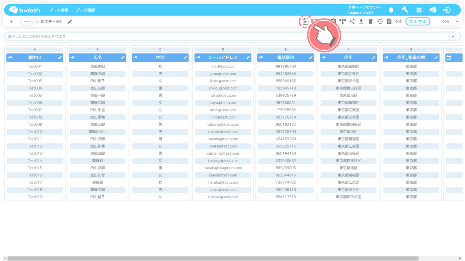
Task: Open the データ確認 menu
Action: [85, 10]
